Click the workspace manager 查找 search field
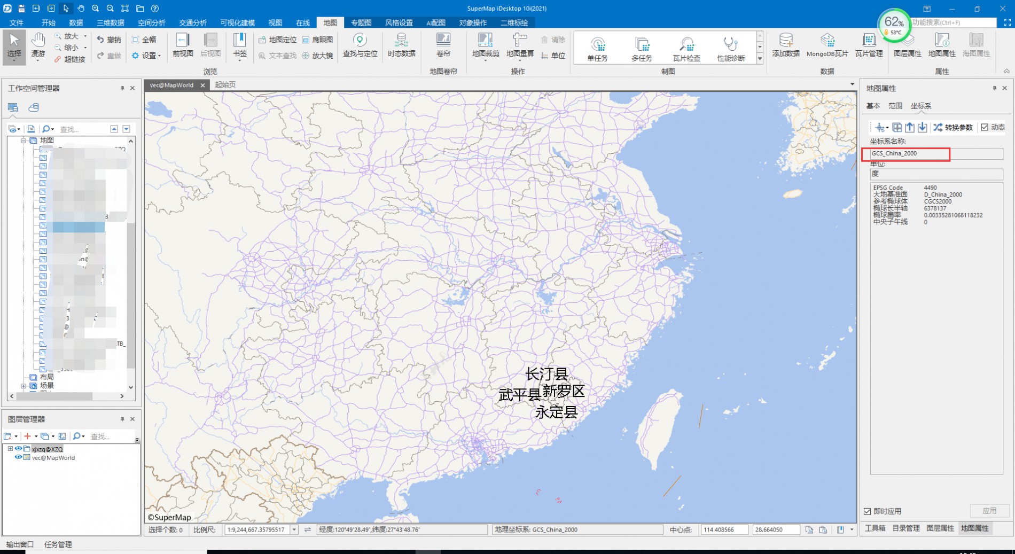The image size is (1015, 554). (x=83, y=129)
